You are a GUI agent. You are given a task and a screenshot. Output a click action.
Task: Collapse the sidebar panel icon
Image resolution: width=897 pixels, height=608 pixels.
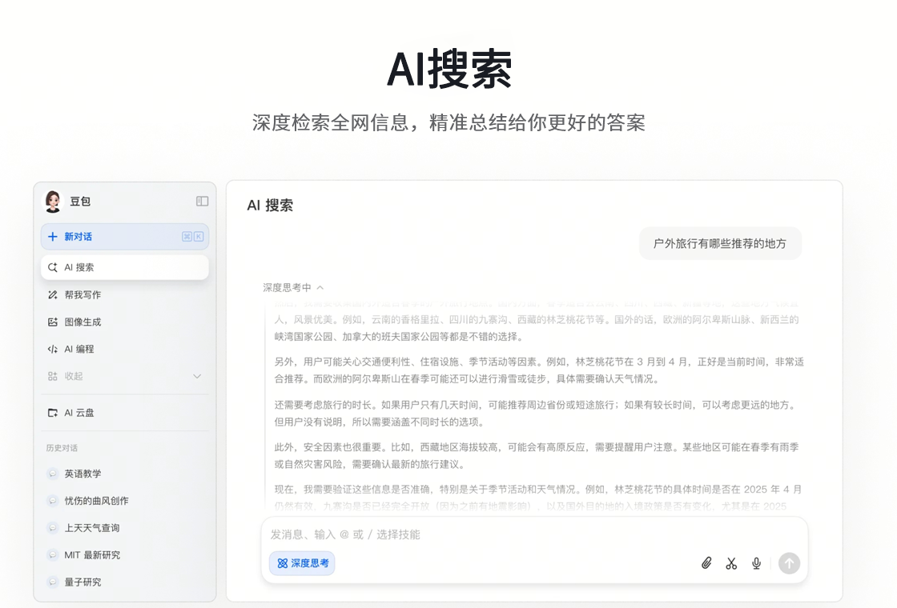202,202
